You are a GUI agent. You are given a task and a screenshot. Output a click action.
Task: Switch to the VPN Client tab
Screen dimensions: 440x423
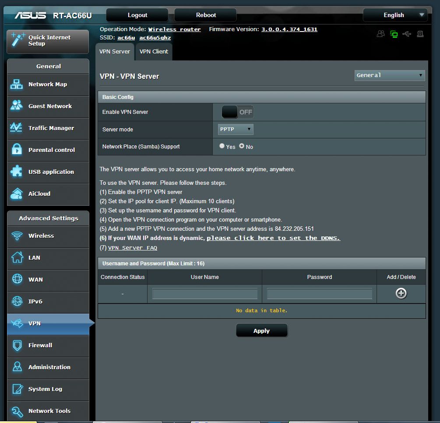pyautogui.click(x=154, y=52)
